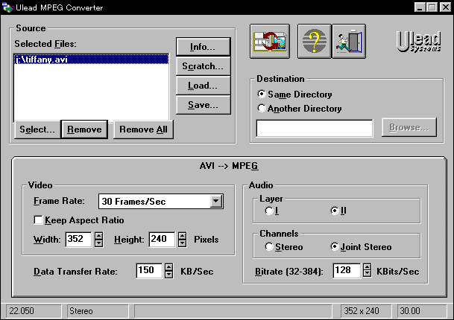The image size is (454, 320).
Task: Click the 22.050 status bar entry
Action: pyautogui.click(x=34, y=311)
